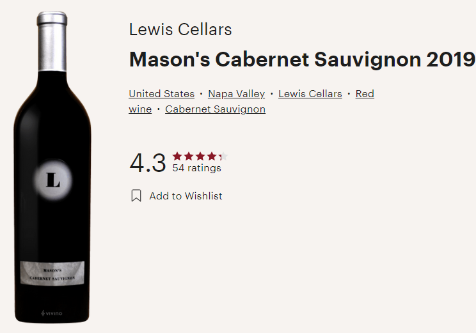Image resolution: width=476 pixels, height=333 pixels.
Task: Click the Vivino watermark at bottle bottom
Action: point(52,313)
